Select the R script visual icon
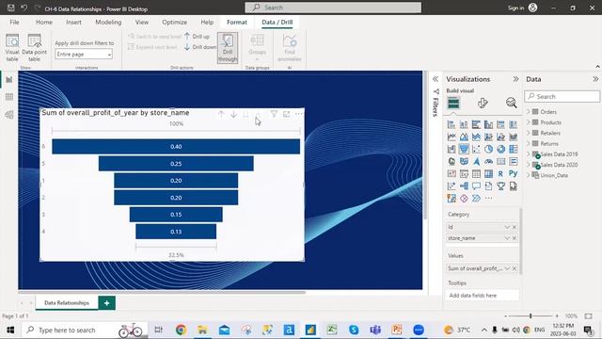602x339 pixels. tap(500, 173)
